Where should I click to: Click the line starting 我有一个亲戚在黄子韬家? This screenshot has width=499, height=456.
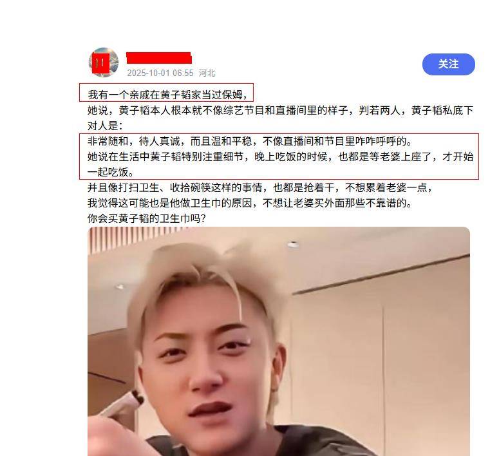click(x=167, y=95)
